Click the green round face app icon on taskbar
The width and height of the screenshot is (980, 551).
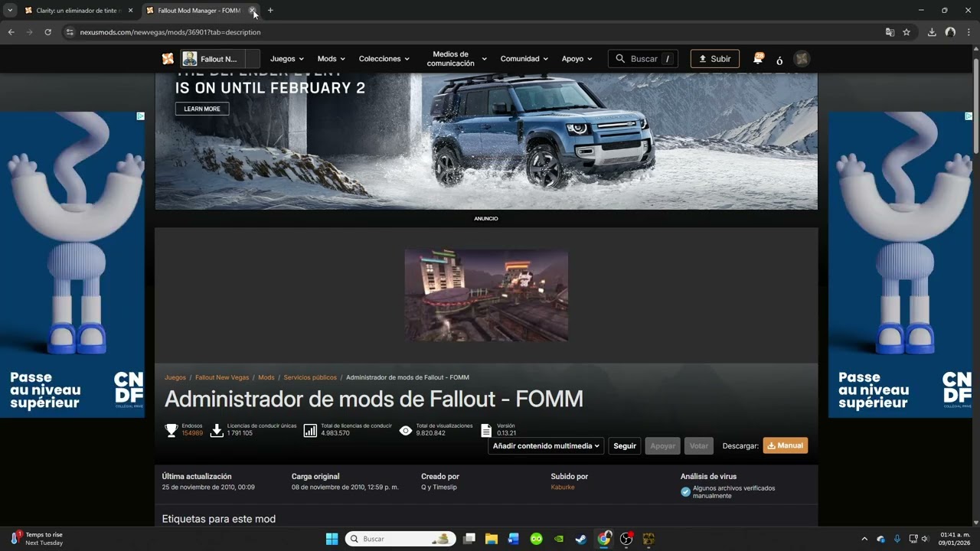click(x=537, y=539)
